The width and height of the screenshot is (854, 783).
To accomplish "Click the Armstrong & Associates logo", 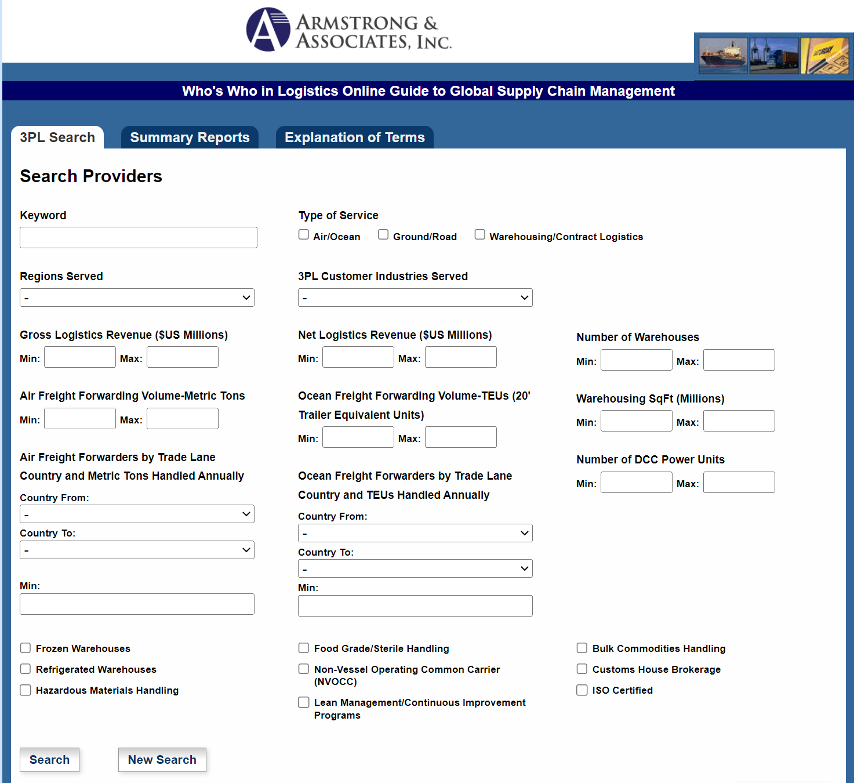I will [x=349, y=30].
